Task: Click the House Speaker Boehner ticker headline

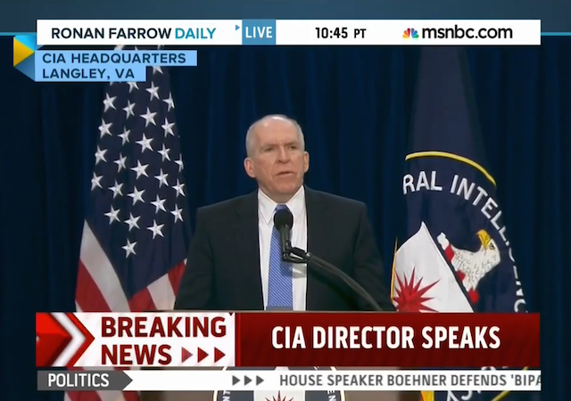Action: click(410, 381)
